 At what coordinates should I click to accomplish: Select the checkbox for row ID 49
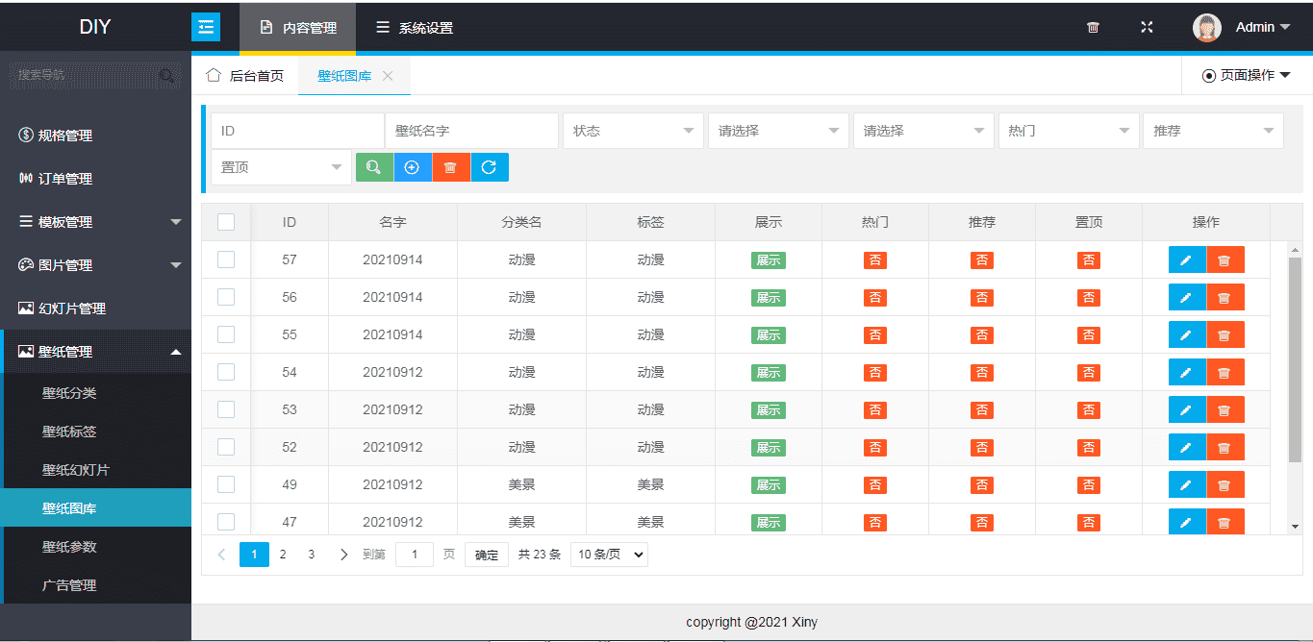226,484
